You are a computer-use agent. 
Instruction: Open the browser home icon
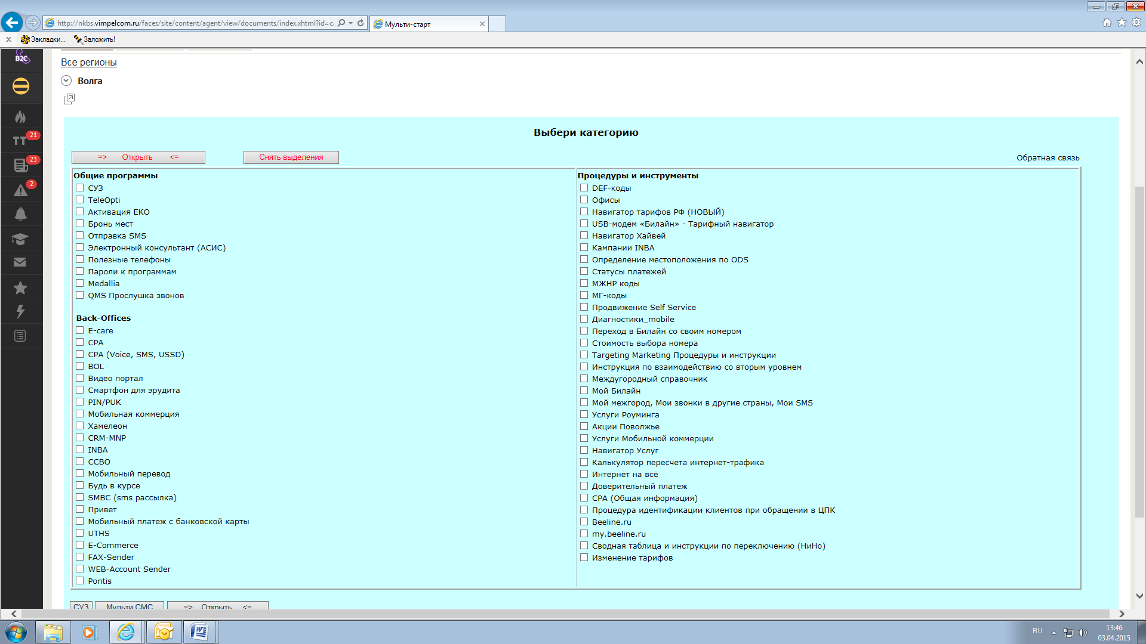[x=1107, y=23]
